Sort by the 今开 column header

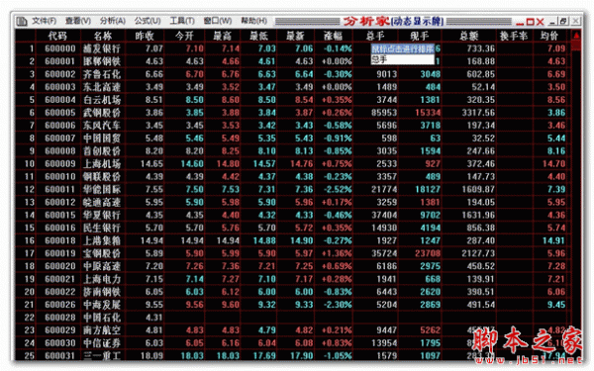pyautogui.click(x=184, y=36)
